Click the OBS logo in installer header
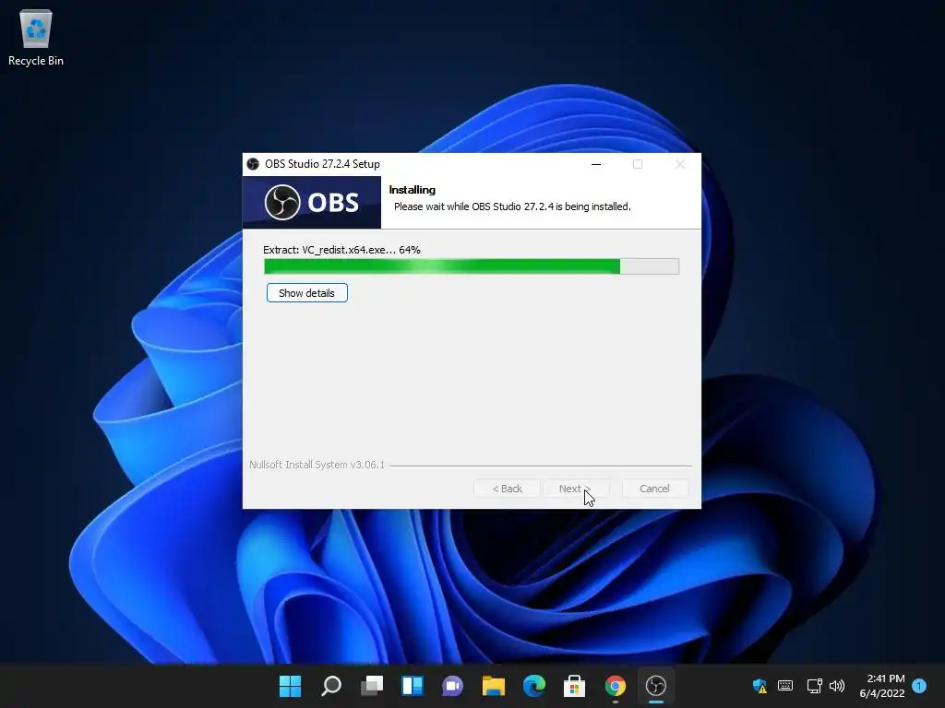The image size is (945, 708). (312, 202)
